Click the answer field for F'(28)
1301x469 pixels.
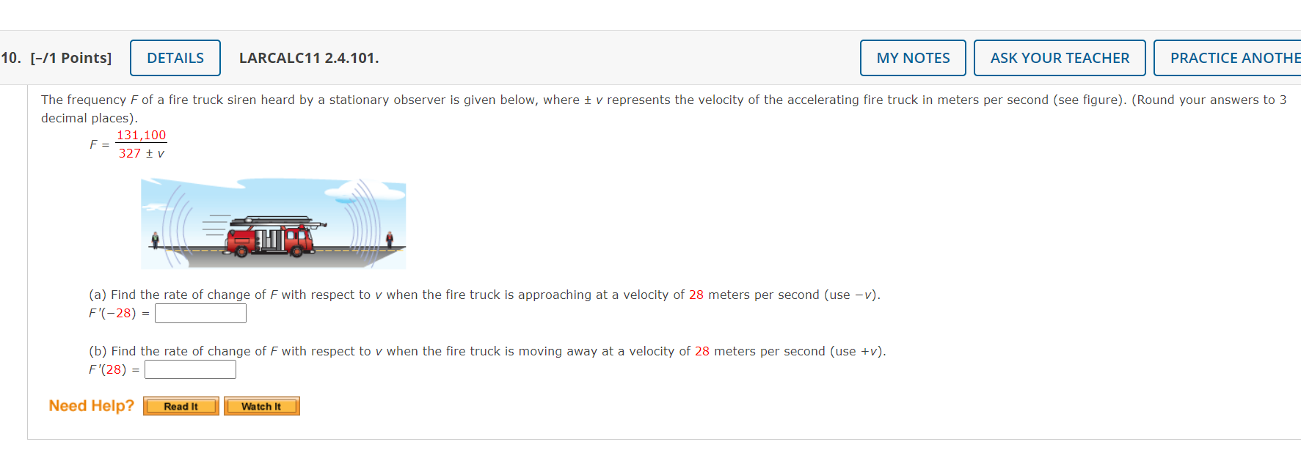[x=190, y=369]
